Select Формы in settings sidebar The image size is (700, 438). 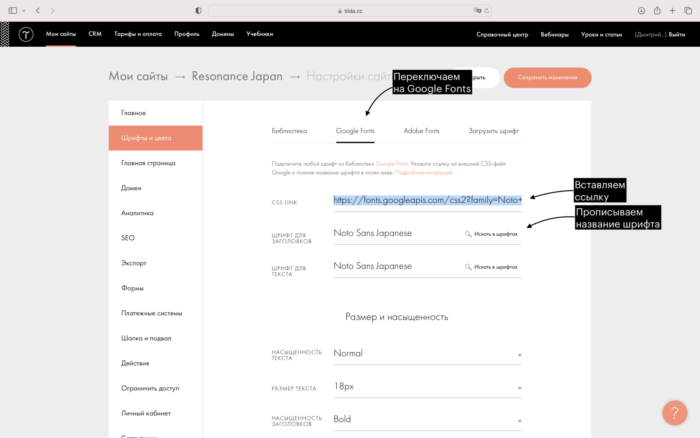[x=155, y=288]
